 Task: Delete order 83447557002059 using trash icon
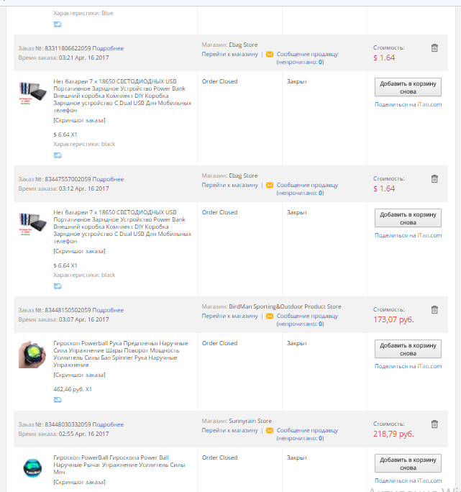pyautogui.click(x=434, y=179)
